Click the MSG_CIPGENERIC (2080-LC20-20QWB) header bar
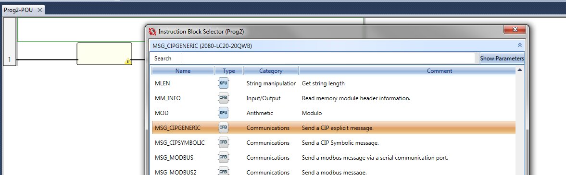This screenshot has width=566, height=175. click(337, 46)
